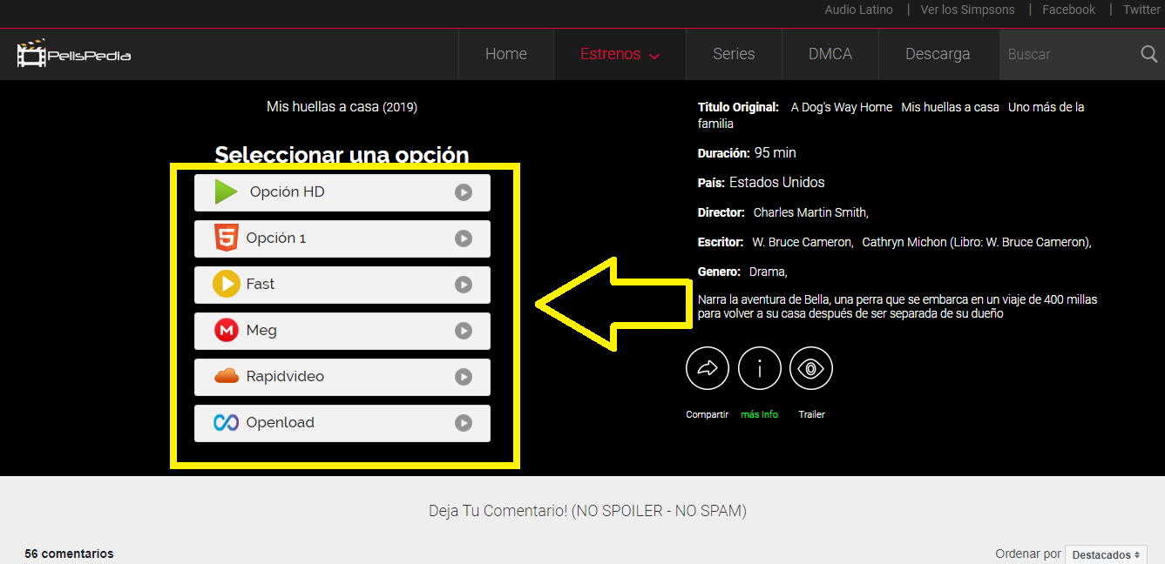Click the orange cloud icon for Rapidvideo

point(227,376)
